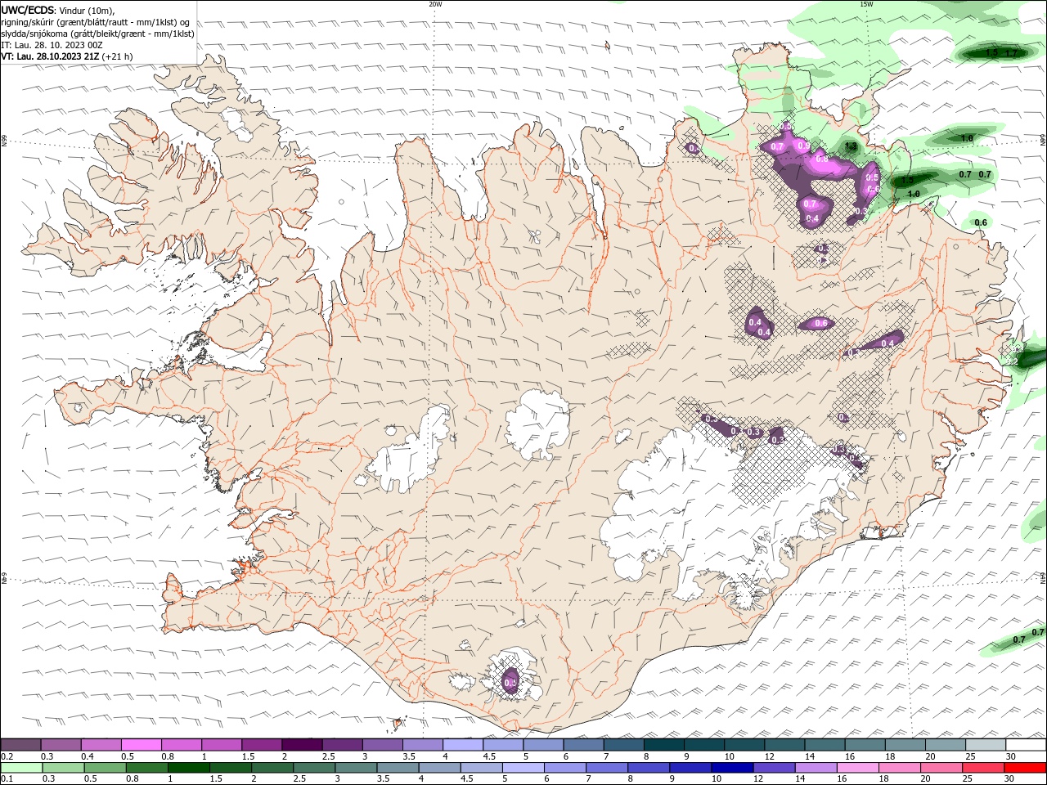Click the white swatch labeled 30 in upper legend
This screenshot has width=1047, height=785.
(x=1025, y=745)
